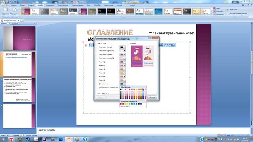
Task: Switch to the Acrobat ribbon tab
Action: point(119,5)
